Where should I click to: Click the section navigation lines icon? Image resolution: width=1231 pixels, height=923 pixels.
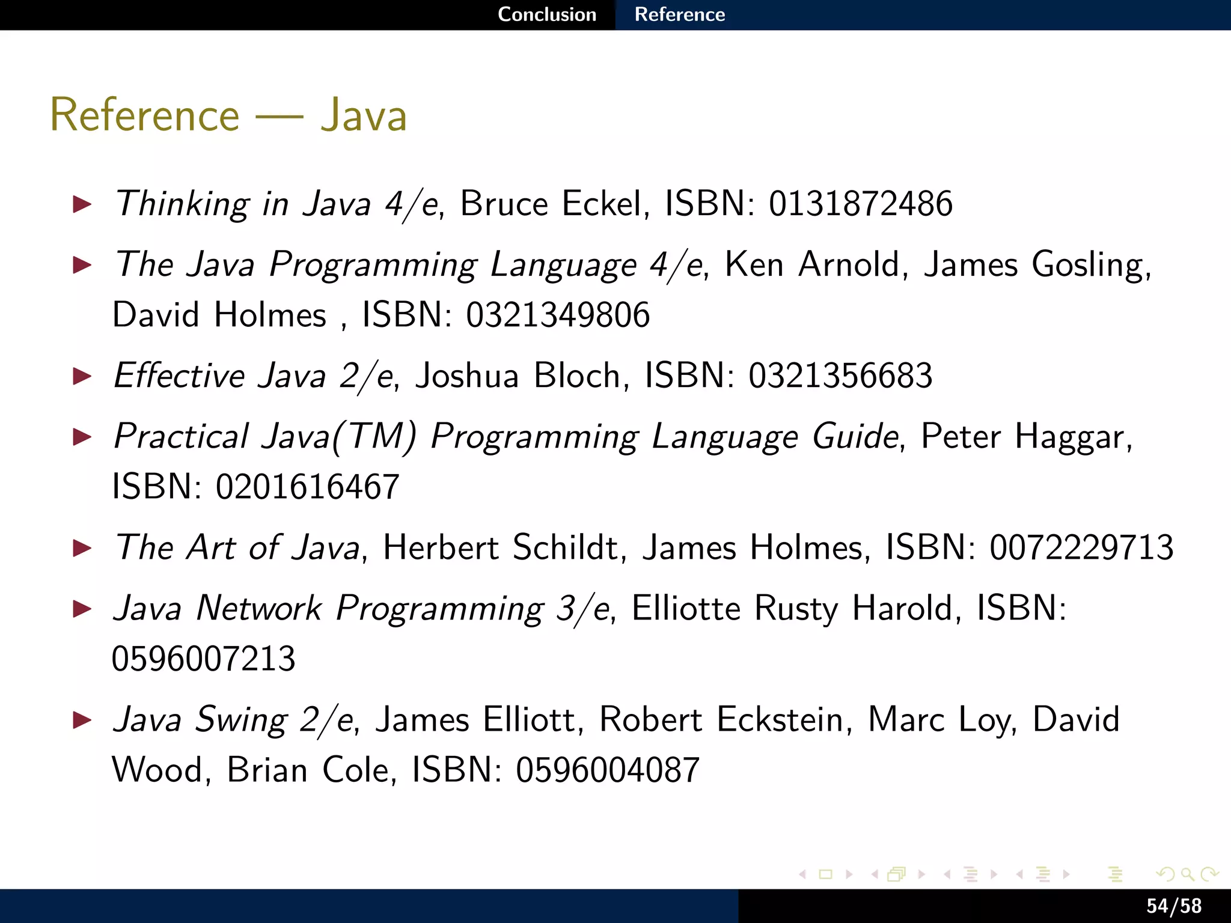(1043, 874)
